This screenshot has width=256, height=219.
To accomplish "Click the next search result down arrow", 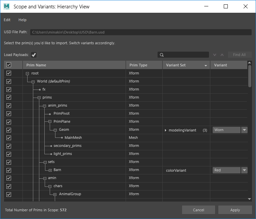I will tap(215, 55).
